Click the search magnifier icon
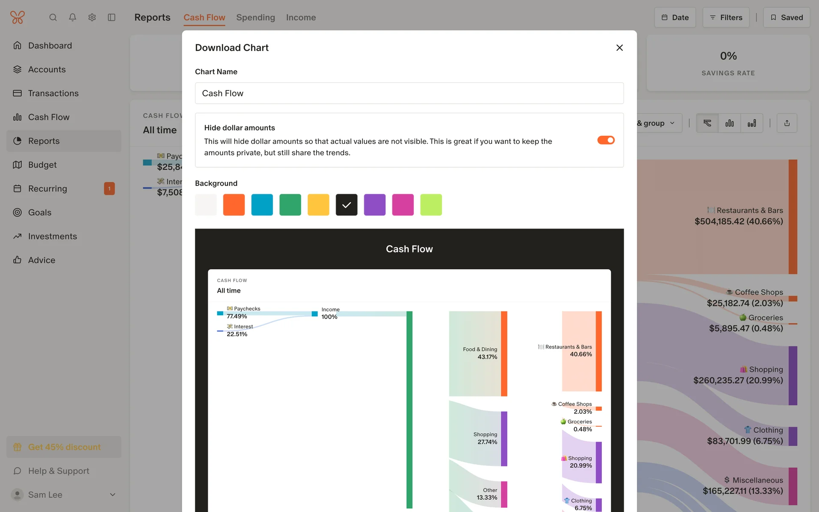This screenshot has width=819, height=512. [53, 17]
